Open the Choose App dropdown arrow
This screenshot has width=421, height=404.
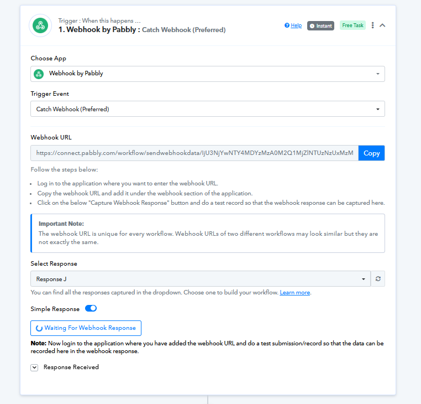pyautogui.click(x=378, y=74)
